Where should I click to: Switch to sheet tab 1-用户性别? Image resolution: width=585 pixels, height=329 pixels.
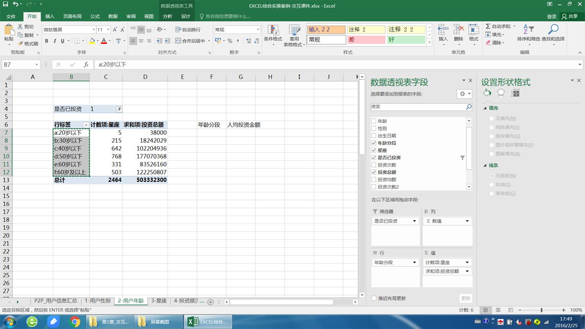click(97, 301)
